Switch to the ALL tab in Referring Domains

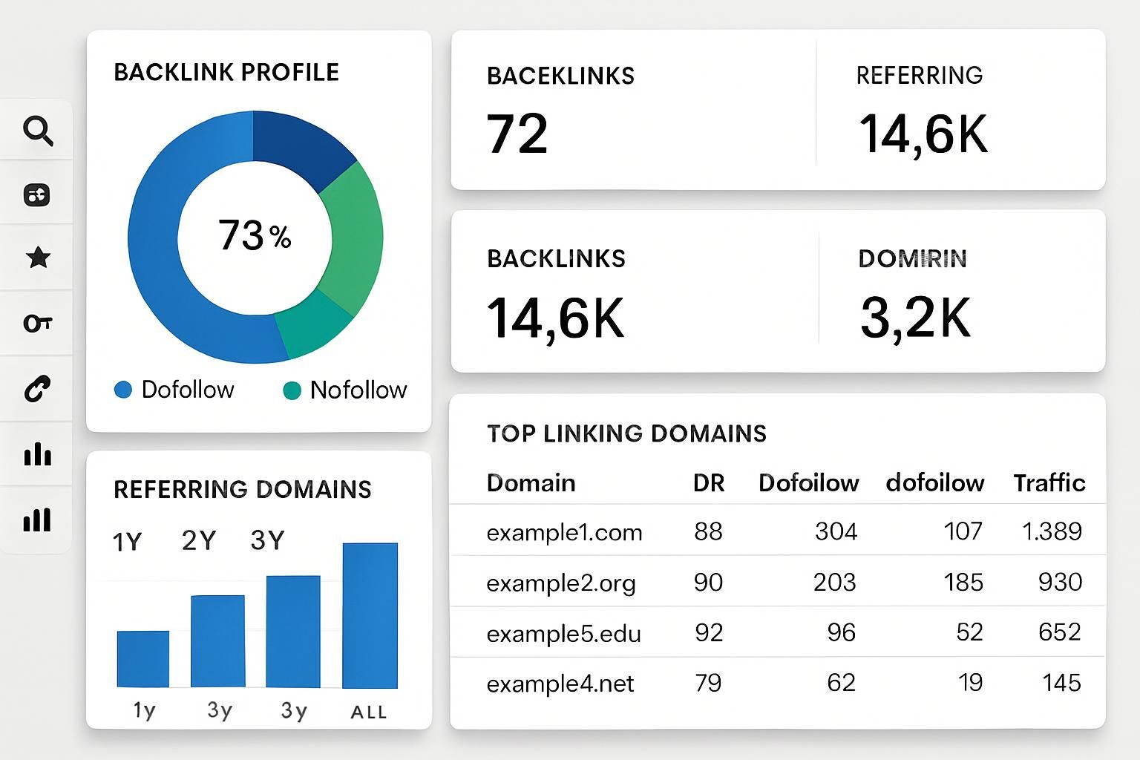(367, 712)
